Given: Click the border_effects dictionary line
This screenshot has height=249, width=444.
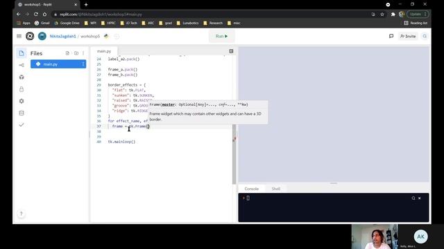Looking at the screenshot, I should pos(126,84).
